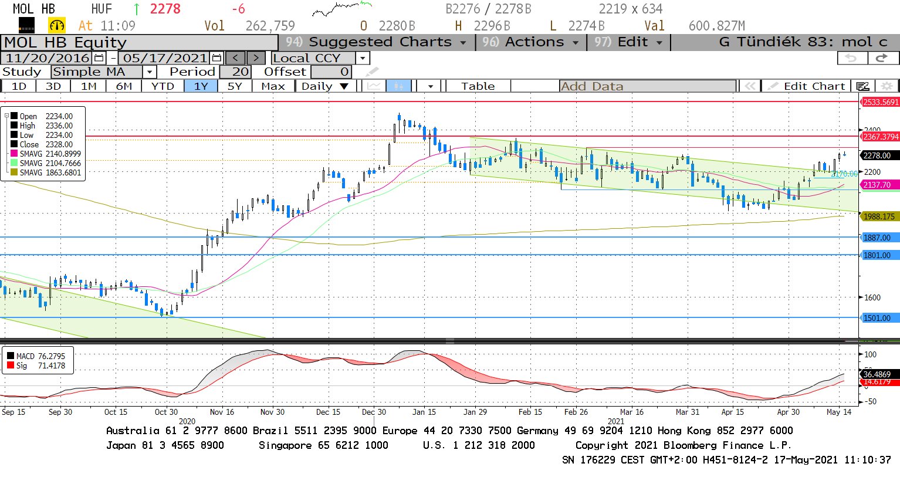Shift date range forward with right arrow
The image size is (900, 477).
[x=256, y=58]
